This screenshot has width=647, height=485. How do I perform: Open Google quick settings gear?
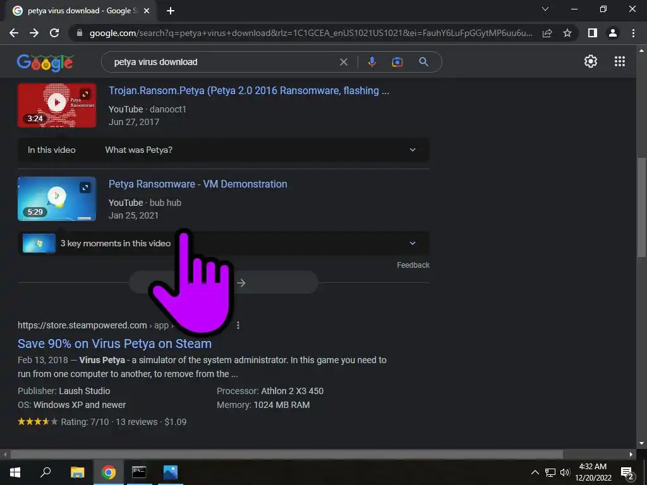click(591, 61)
